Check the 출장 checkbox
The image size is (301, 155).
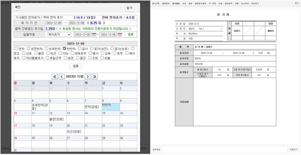coord(36,53)
